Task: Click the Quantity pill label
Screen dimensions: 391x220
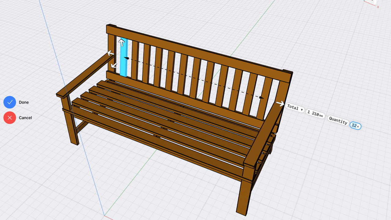Action: [x=338, y=121]
